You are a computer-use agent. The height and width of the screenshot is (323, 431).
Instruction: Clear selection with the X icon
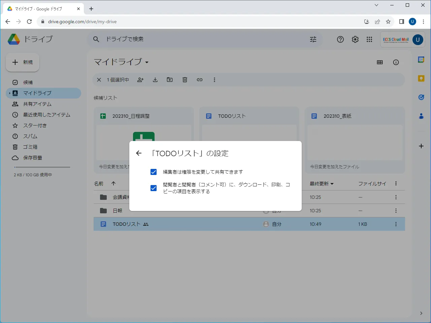point(99,80)
